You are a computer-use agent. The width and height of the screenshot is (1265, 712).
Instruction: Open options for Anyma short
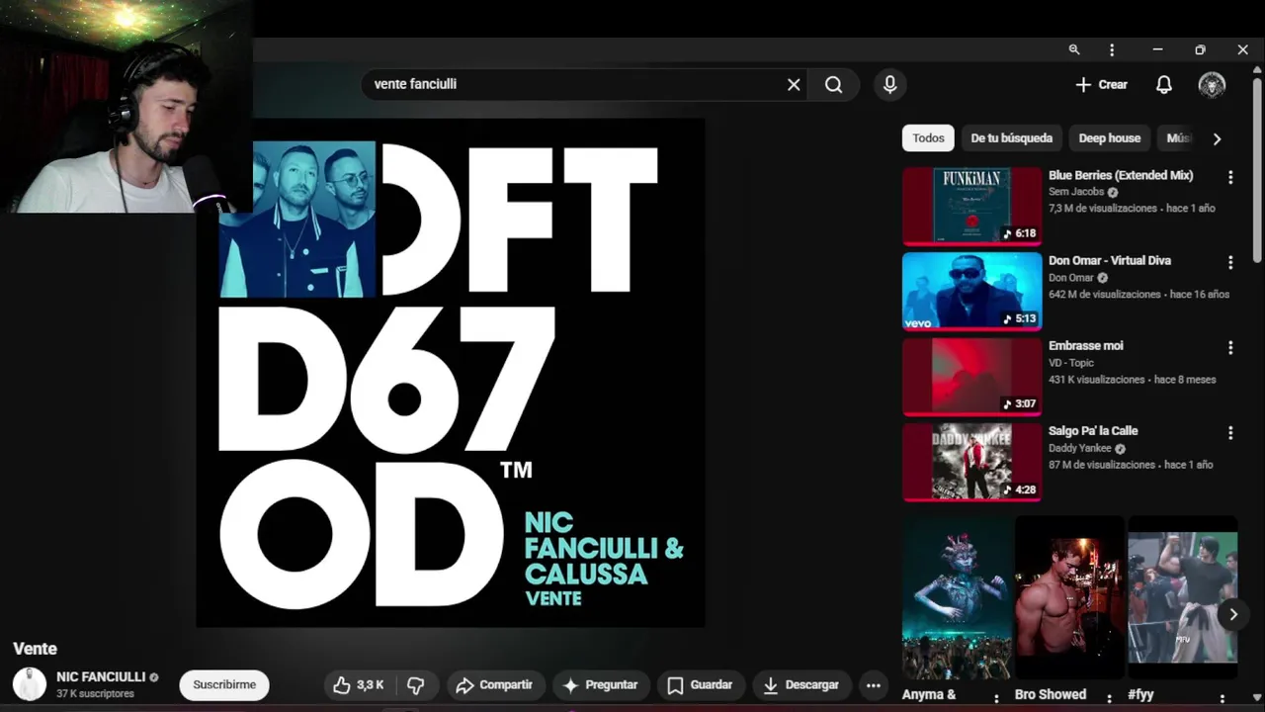996,698
